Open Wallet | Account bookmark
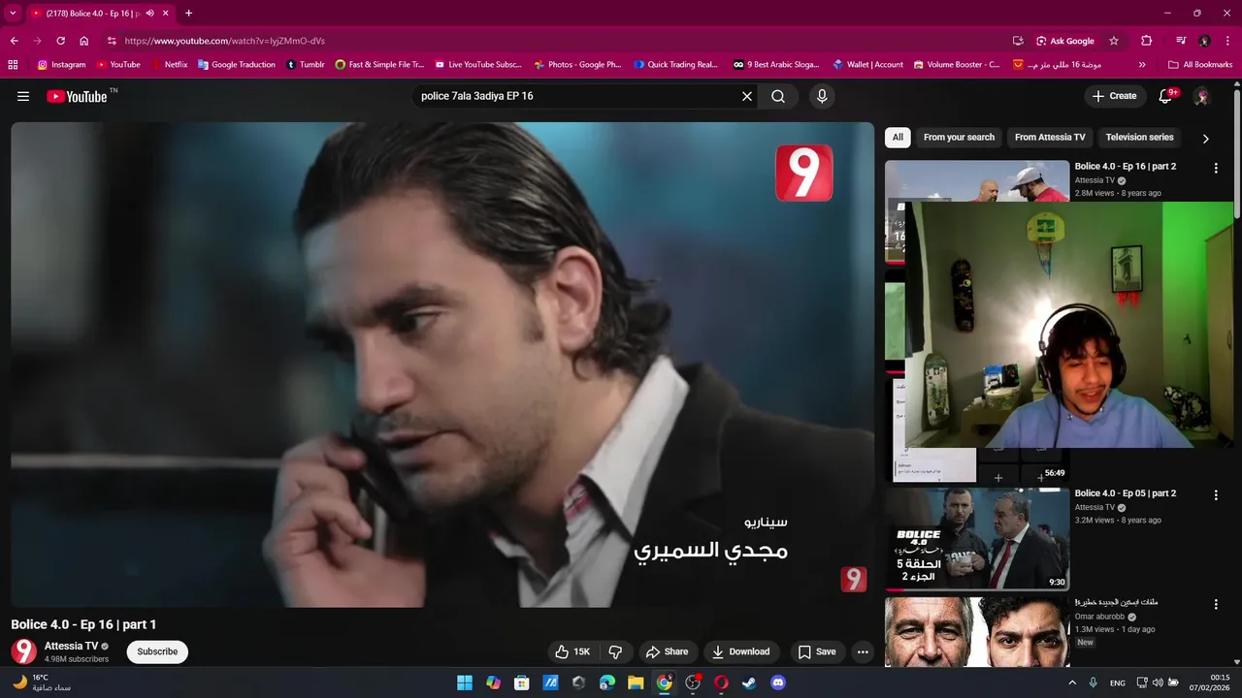Viewport: 1242px width, 698px height. point(867,65)
